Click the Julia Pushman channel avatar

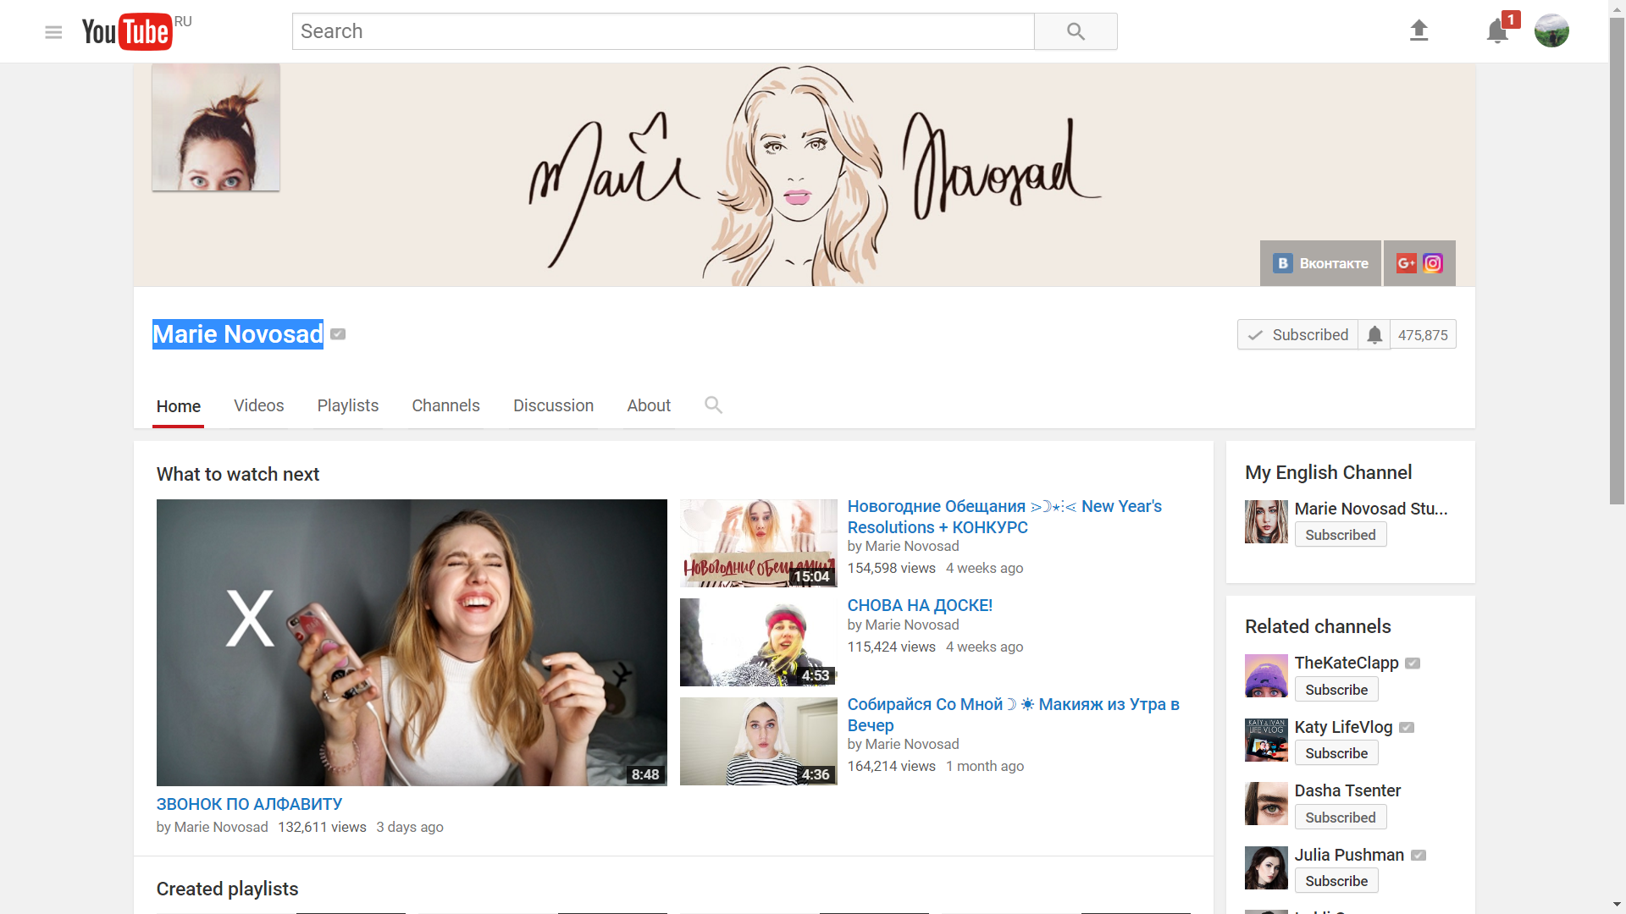tap(1266, 867)
